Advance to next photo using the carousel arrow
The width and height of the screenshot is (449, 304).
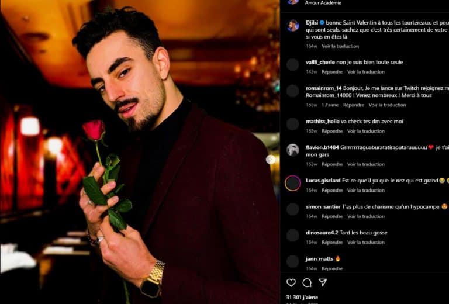270,160
